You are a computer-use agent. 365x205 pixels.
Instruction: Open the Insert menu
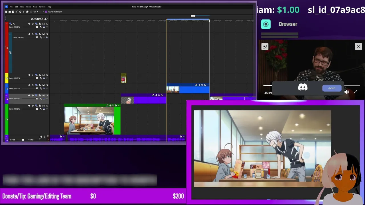28,7
